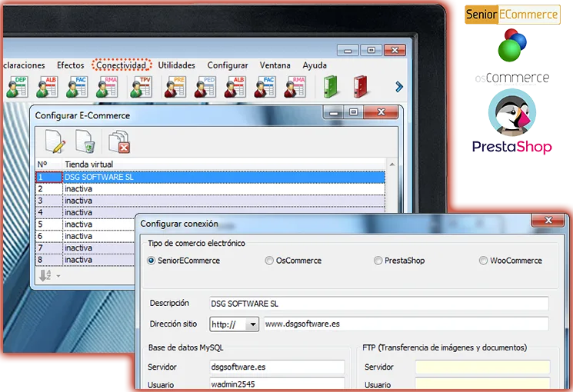The height and width of the screenshot is (392, 573).
Task: Open the green RMA customer returns icon
Action: click(107, 87)
